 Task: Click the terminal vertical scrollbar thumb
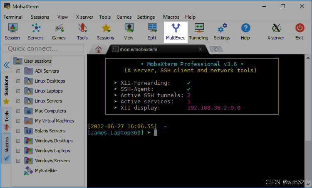[x=308, y=160]
